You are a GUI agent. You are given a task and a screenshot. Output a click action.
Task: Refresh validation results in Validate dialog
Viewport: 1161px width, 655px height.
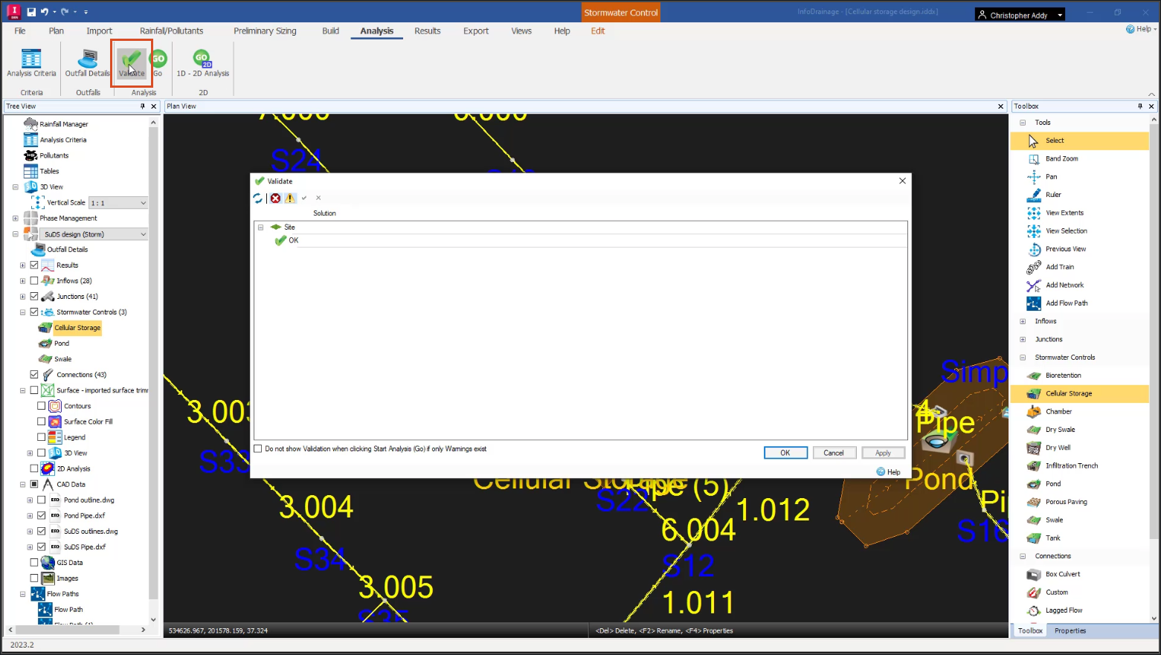[258, 199]
